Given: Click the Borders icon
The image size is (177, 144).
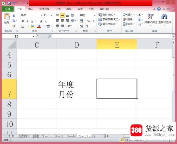Looking at the screenshot, I should [x=23, y=26].
